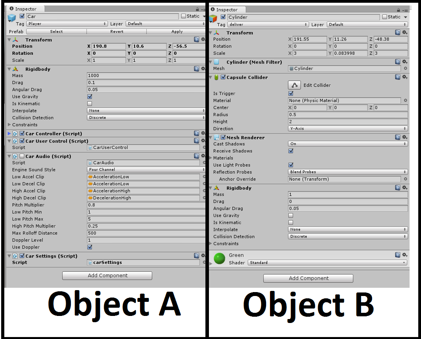The image size is (421, 339).
Task: Collapse the Car Controller script component
Action: 9,133
